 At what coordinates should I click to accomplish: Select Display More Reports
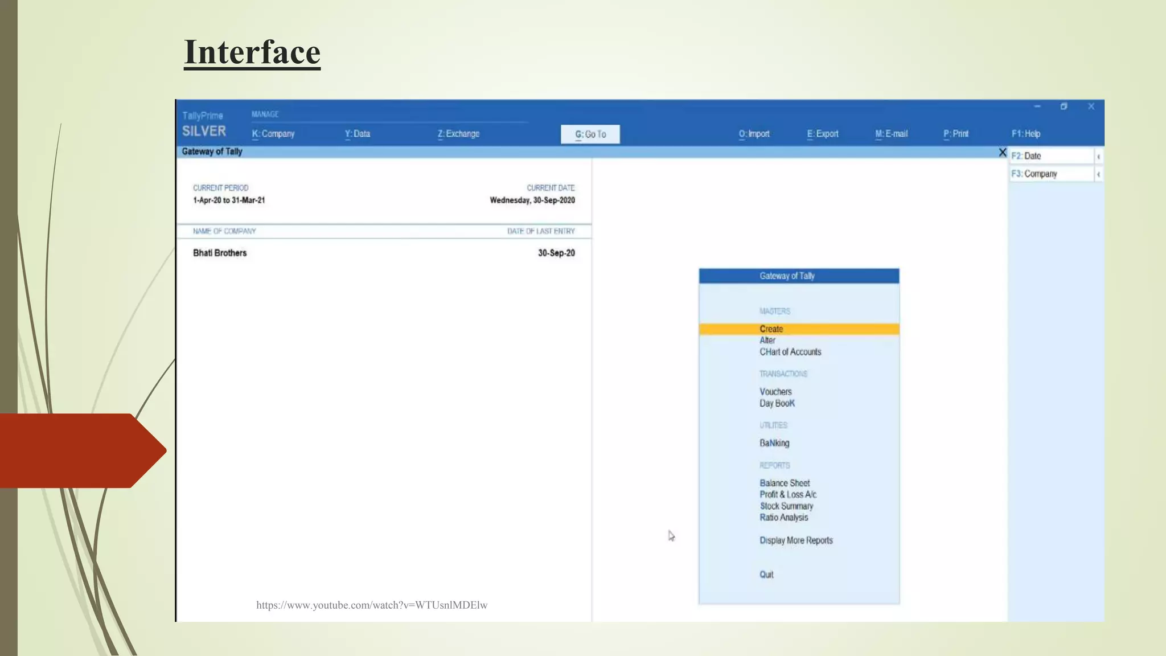[796, 540]
